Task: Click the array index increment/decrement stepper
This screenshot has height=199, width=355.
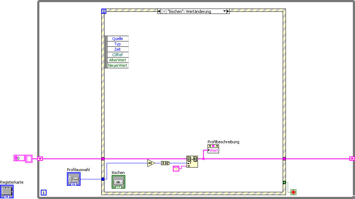Action: (15, 158)
